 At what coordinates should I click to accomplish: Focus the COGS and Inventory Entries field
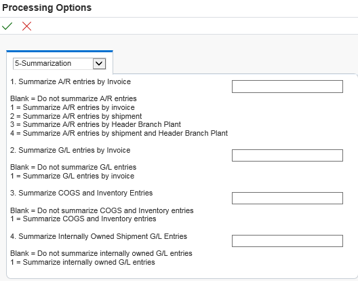pyautogui.click(x=287, y=198)
